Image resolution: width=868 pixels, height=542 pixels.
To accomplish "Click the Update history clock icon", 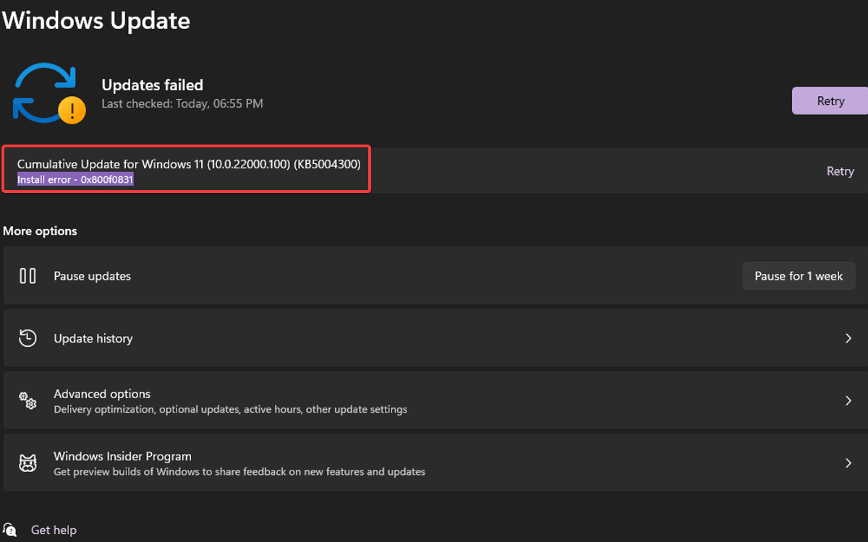I will [27, 337].
